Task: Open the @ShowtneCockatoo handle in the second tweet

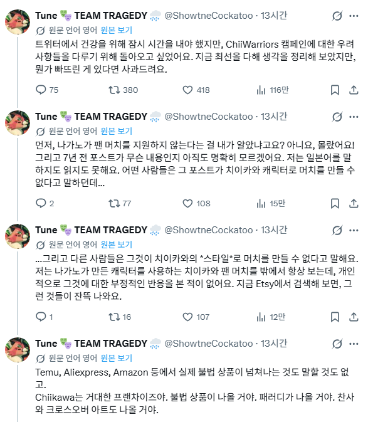Action: tap(209, 117)
